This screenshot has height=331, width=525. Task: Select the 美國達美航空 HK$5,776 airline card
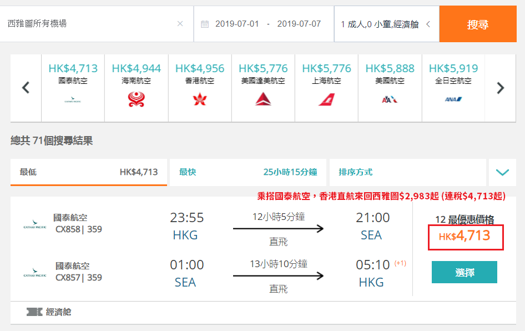pos(263,88)
